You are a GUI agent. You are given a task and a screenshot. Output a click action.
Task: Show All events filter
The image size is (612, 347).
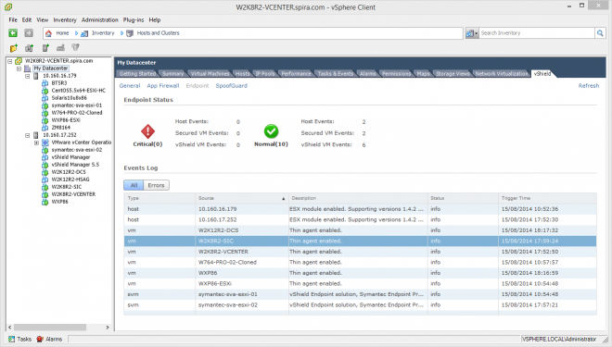(x=134, y=185)
